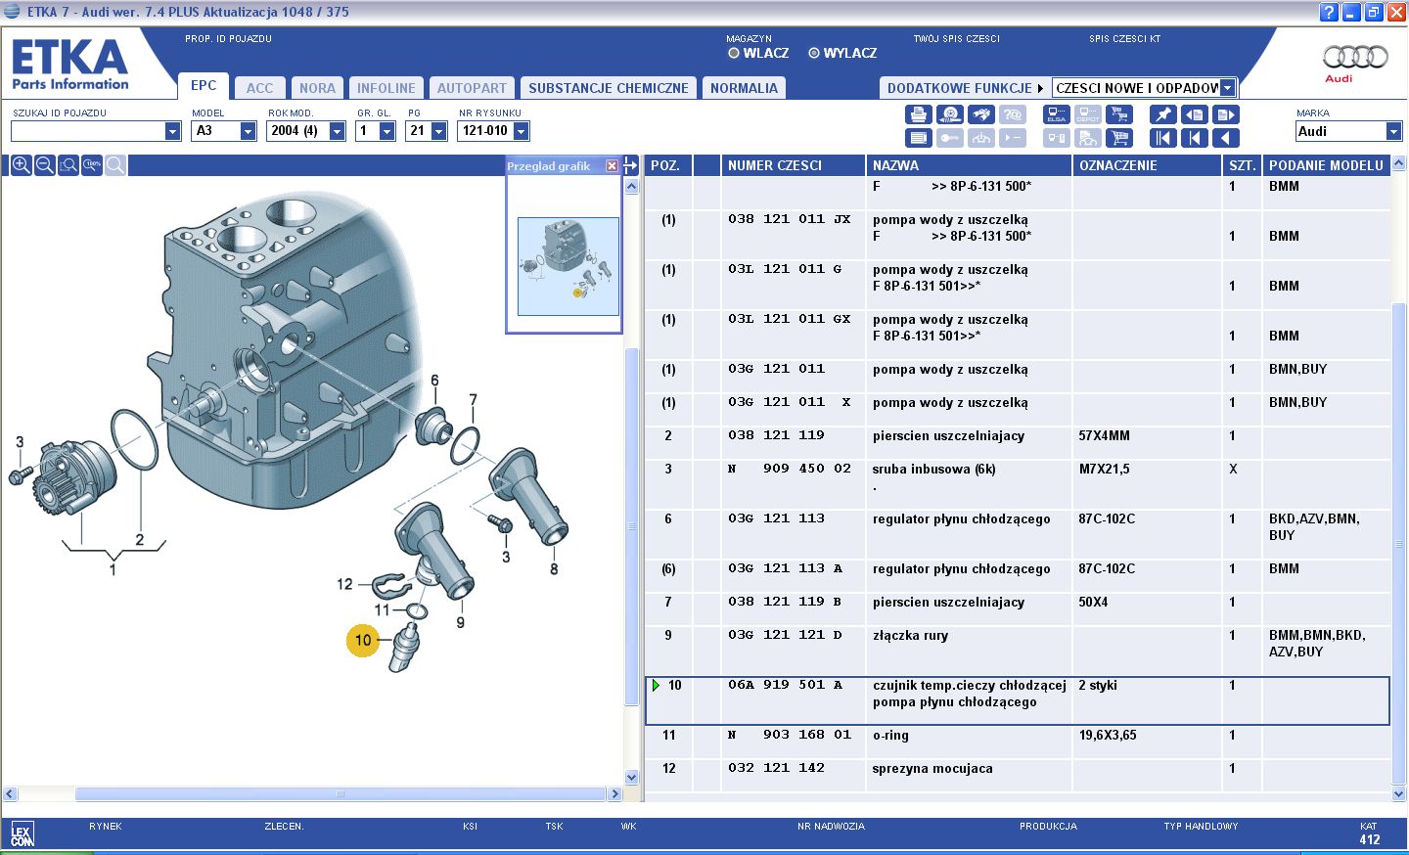Jump to first record with double-bar arrow
This screenshot has width=1409, height=855.
[1163, 138]
